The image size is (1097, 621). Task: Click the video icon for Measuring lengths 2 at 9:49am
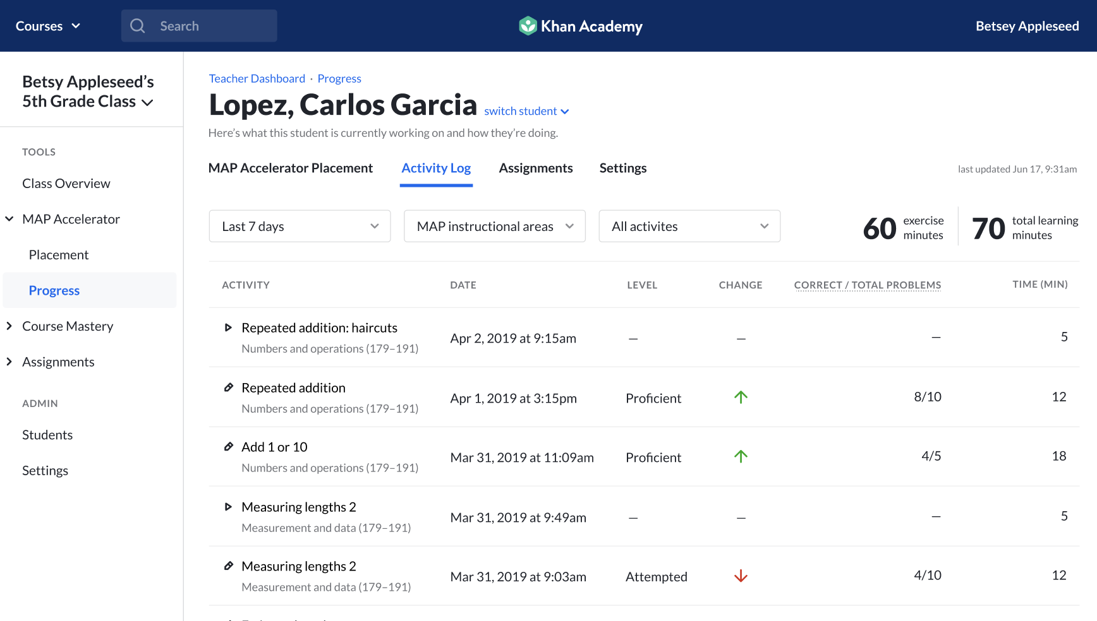[x=228, y=507]
